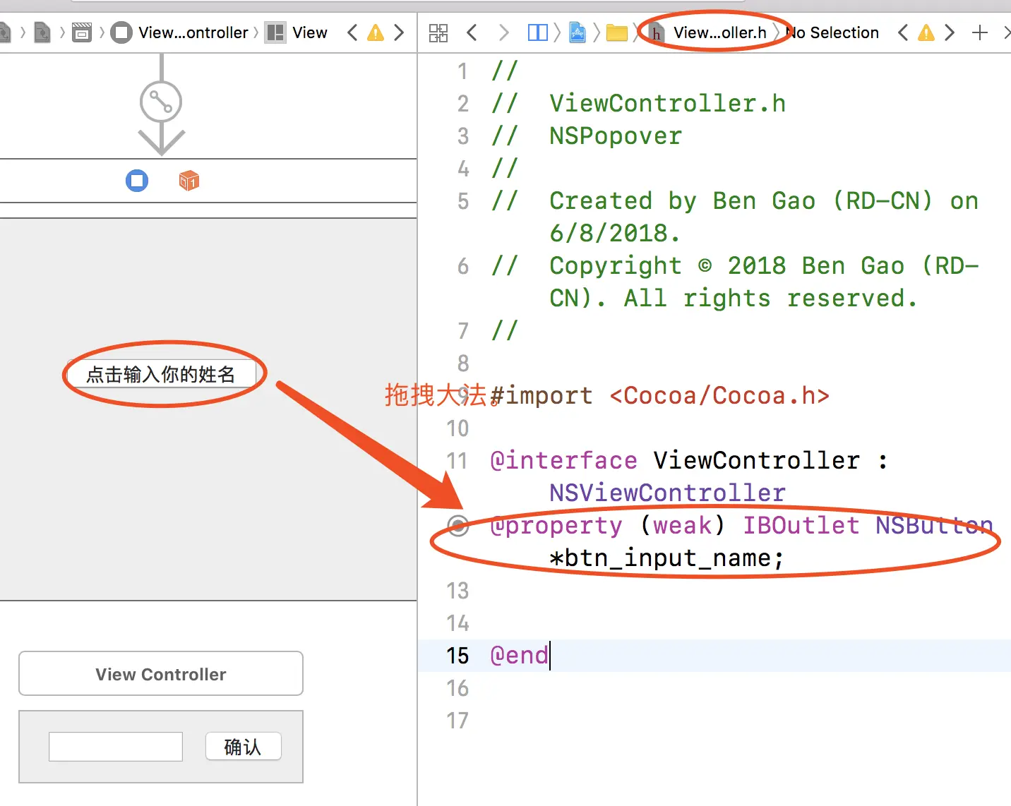
Task: Click line number 16 in the gutter
Action: point(457,687)
